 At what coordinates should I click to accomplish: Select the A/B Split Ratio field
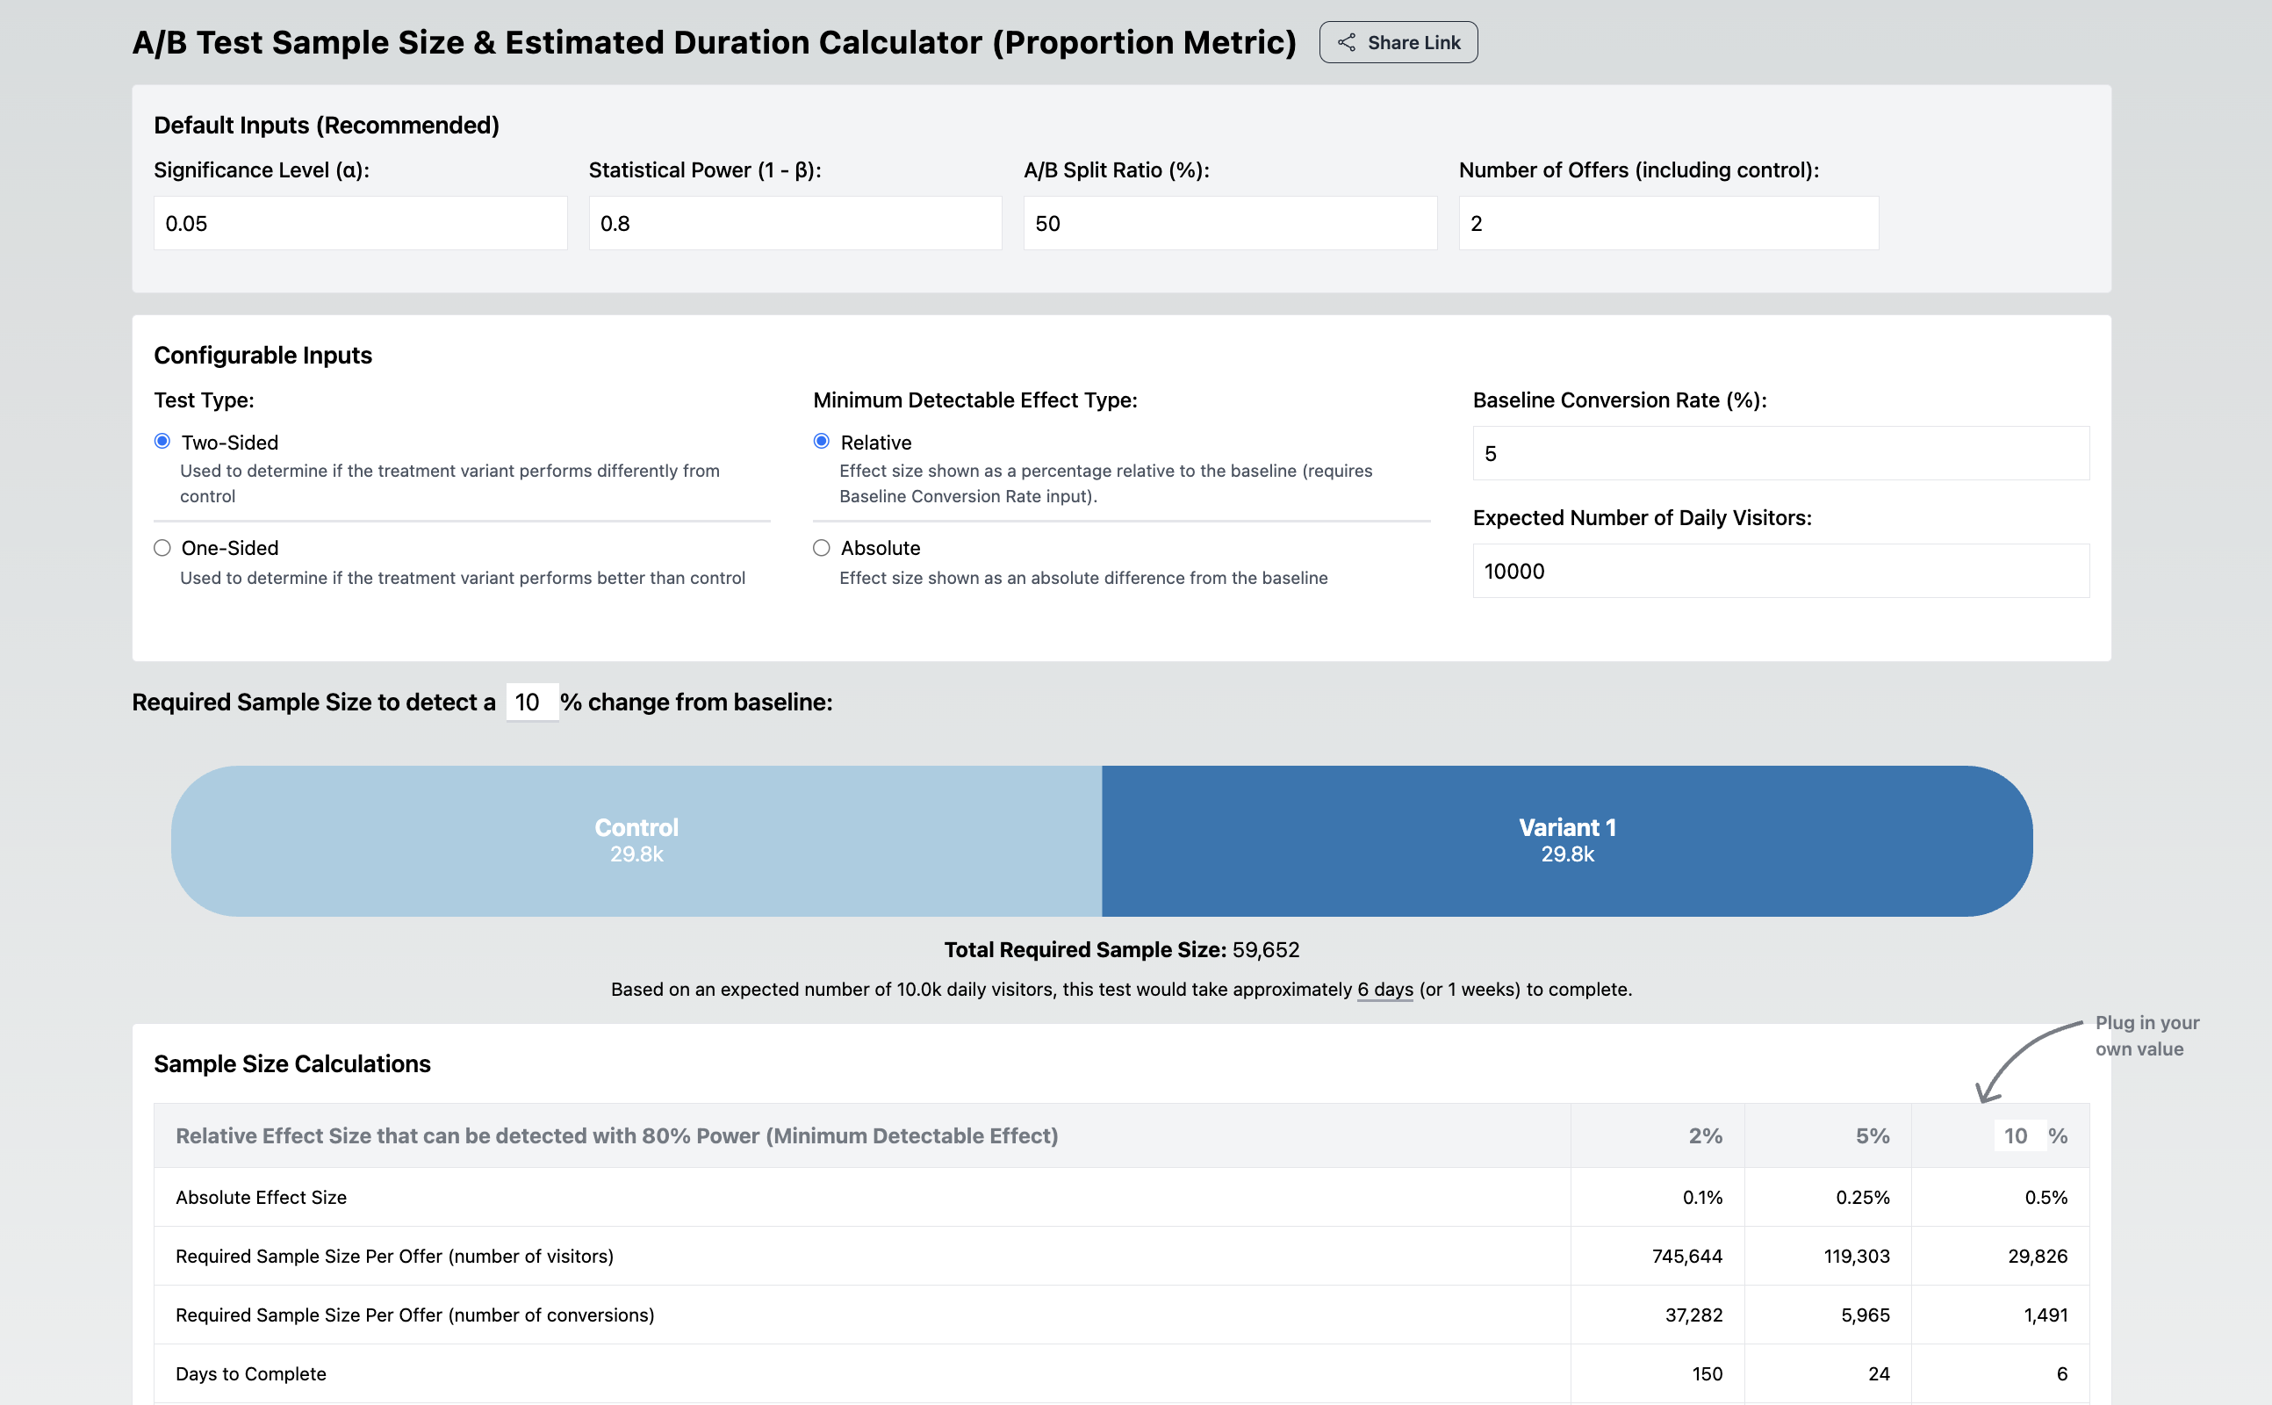[1229, 222]
